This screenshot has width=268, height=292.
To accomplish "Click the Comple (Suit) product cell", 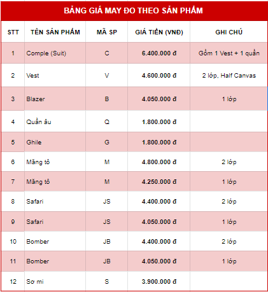I will coord(55,53).
